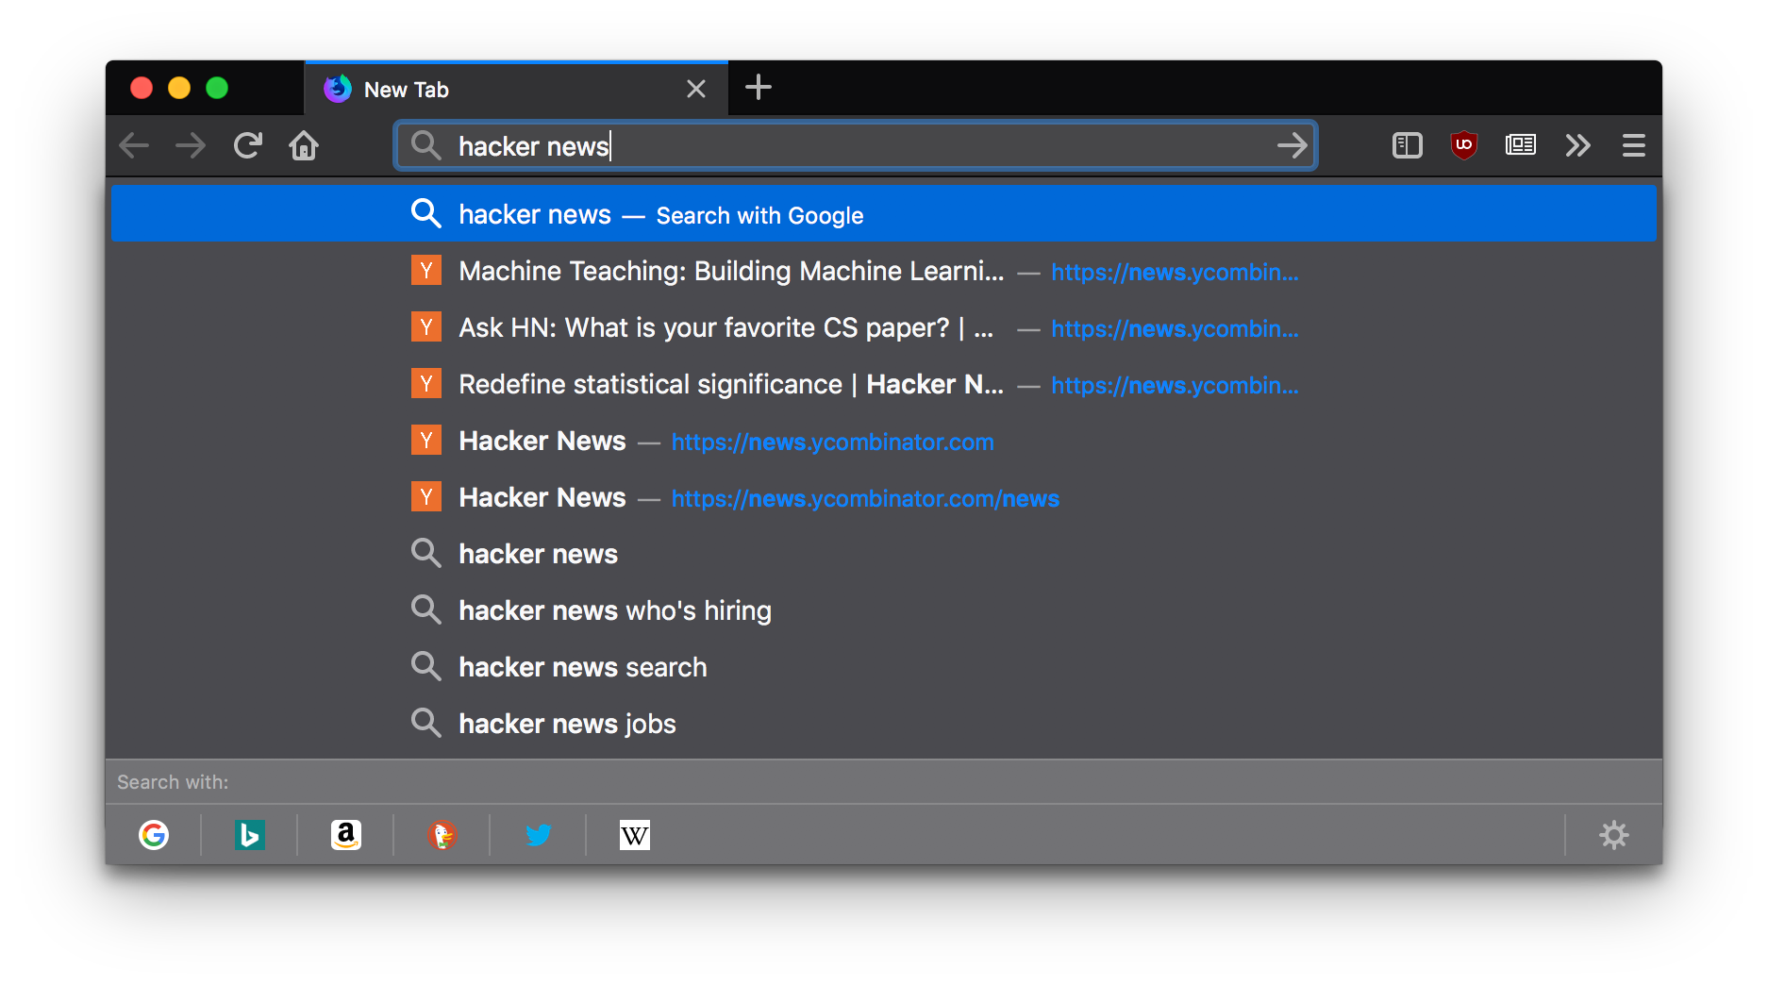Open the reader view toolbar icon

(x=1520, y=145)
